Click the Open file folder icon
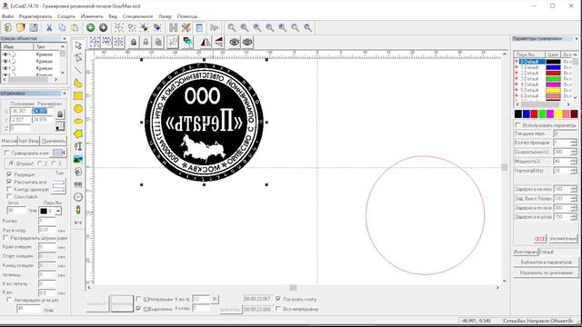The width and height of the screenshot is (582, 327). [20, 27]
